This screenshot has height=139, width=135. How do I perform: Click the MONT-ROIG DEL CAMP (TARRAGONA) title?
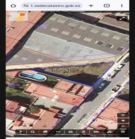click(64, 12)
